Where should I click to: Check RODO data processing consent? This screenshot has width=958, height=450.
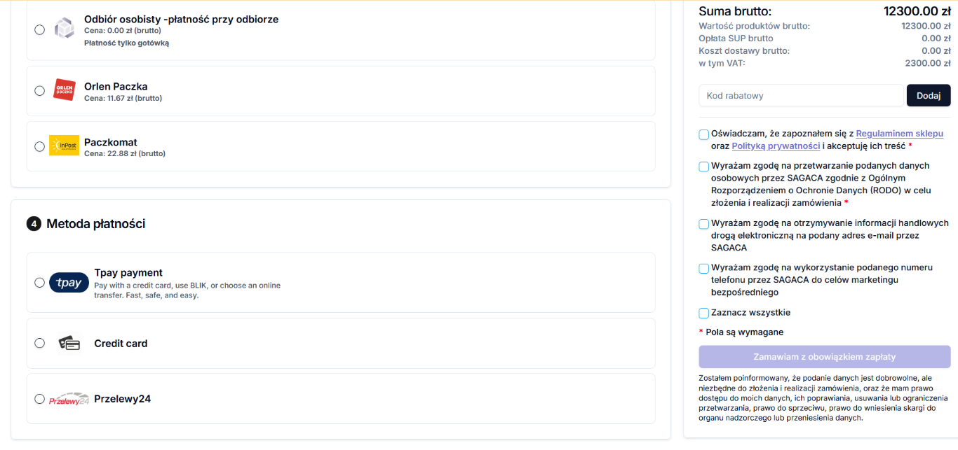click(x=703, y=167)
